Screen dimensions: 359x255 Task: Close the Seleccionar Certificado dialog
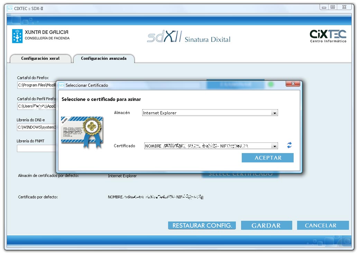click(x=293, y=84)
